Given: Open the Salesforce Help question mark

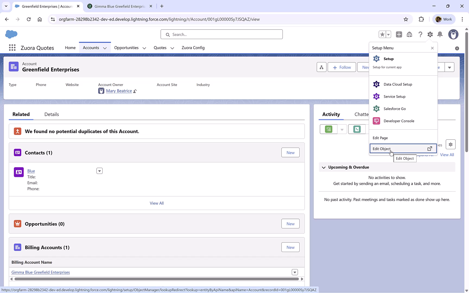Looking at the screenshot, I should click(x=420, y=34).
